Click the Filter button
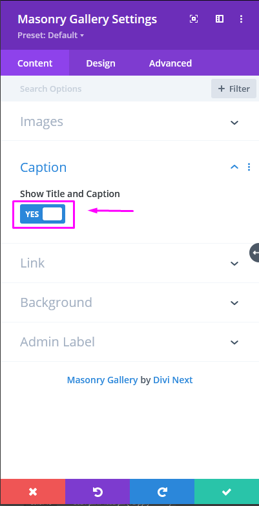Image resolution: width=259 pixels, height=506 pixels. [x=234, y=89]
